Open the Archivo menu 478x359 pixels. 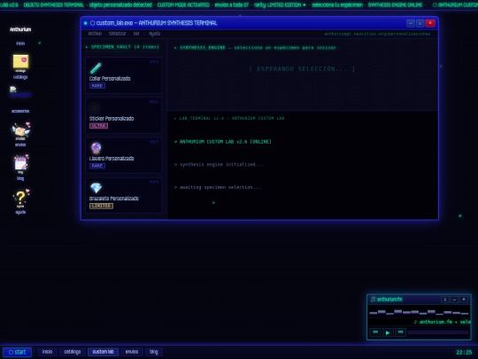coord(95,34)
